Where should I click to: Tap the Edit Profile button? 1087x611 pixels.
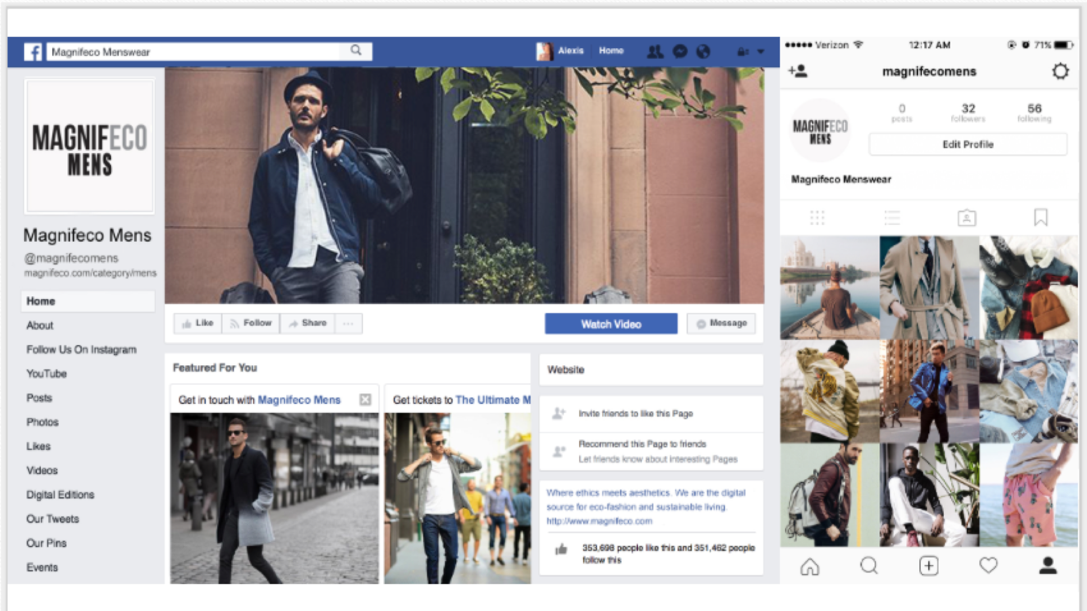pos(968,144)
